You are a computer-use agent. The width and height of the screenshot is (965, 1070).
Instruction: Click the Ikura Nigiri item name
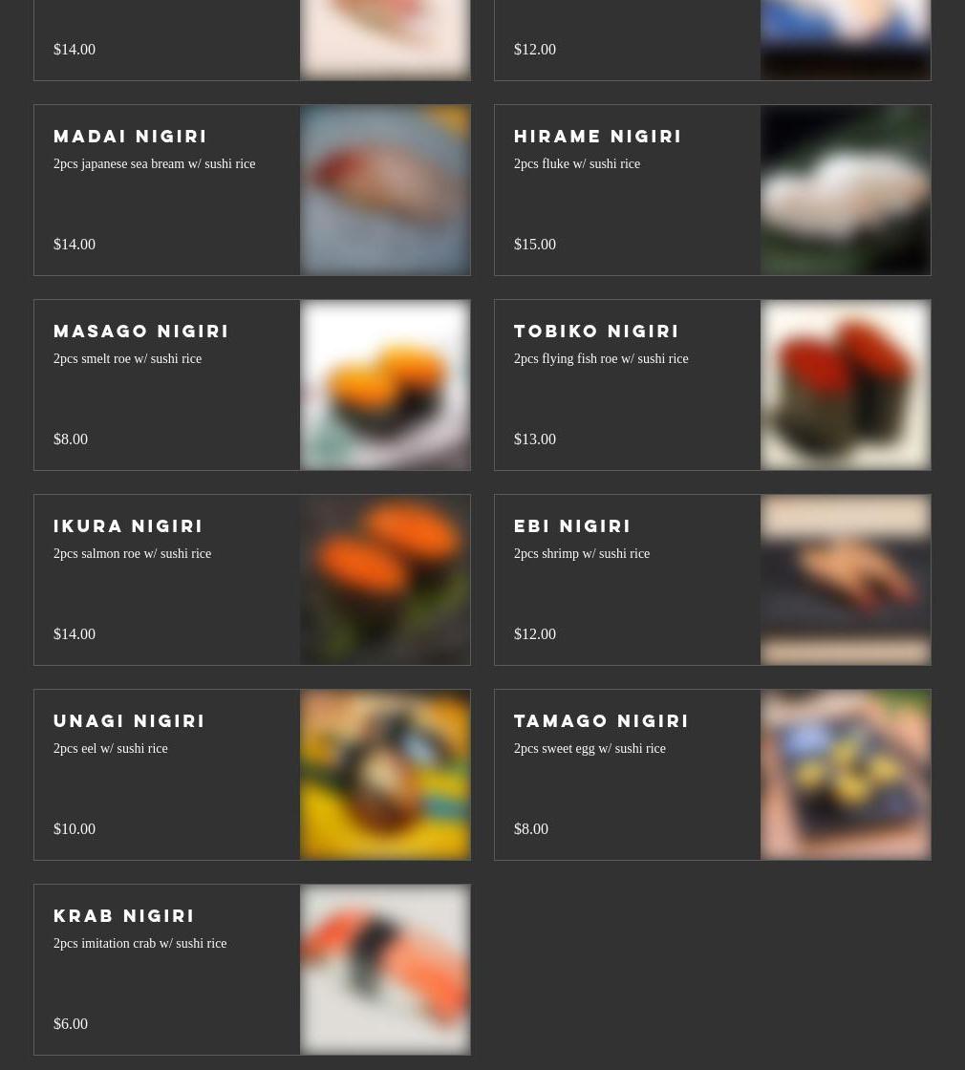128,526
